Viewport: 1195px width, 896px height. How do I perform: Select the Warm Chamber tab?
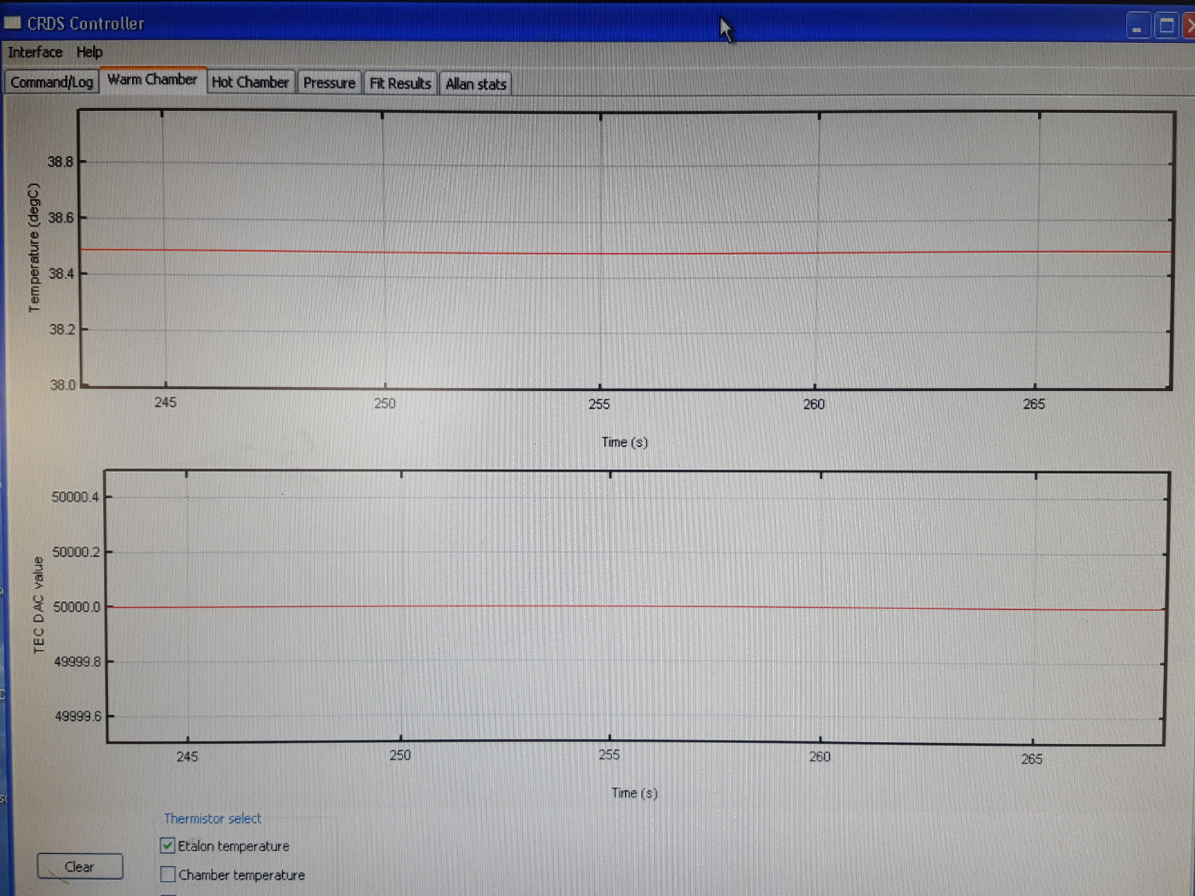pyautogui.click(x=153, y=80)
